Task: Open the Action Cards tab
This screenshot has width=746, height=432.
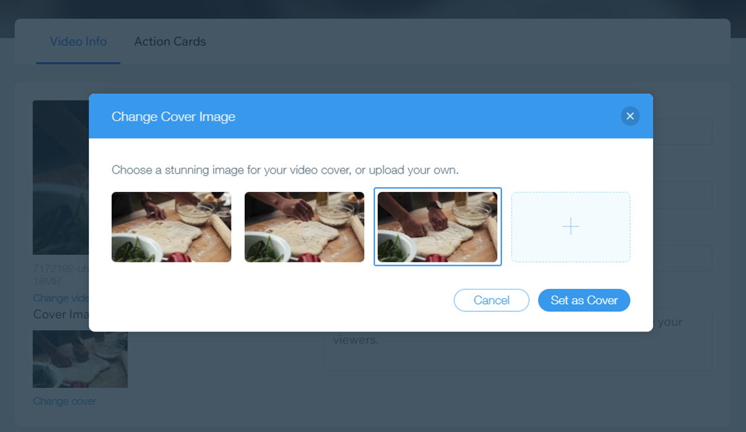Action: coord(170,41)
